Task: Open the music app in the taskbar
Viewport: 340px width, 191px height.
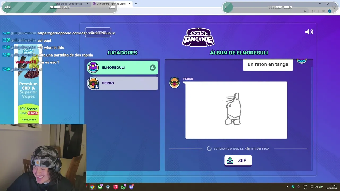Action: [x=116, y=187]
